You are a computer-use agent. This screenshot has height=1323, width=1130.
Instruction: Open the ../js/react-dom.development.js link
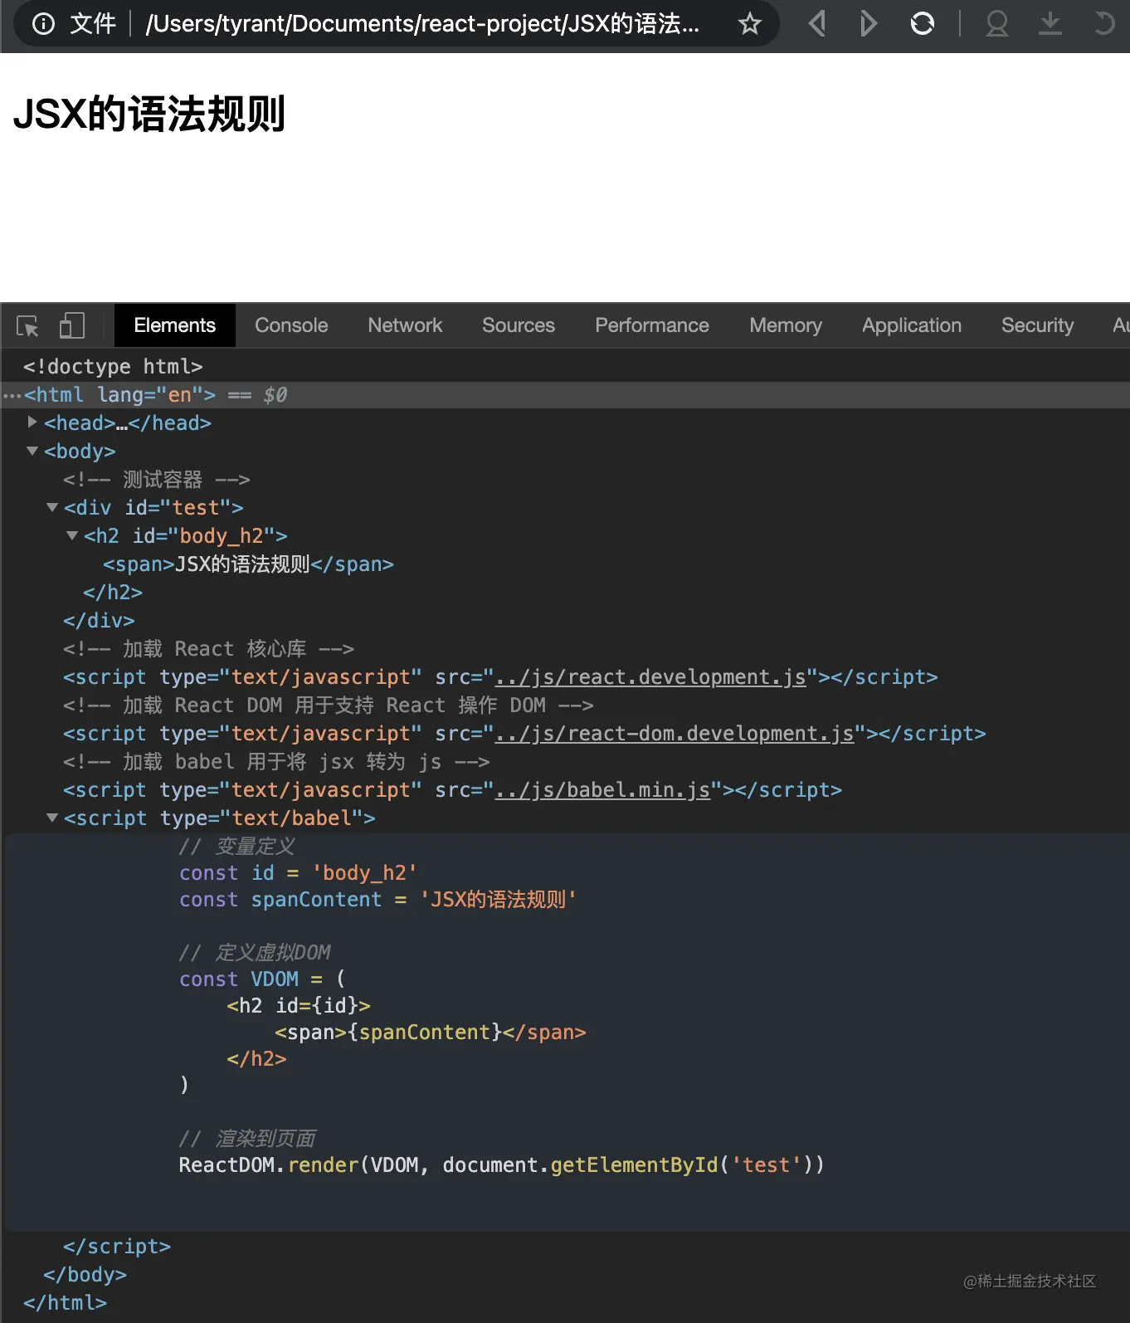tap(675, 734)
